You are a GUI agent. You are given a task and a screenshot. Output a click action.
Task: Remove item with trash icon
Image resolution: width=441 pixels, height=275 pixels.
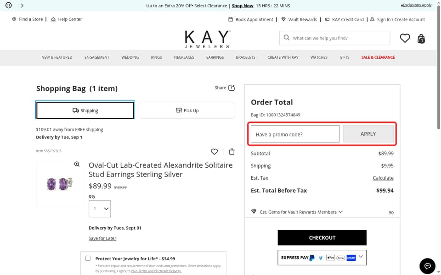tap(232, 152)
